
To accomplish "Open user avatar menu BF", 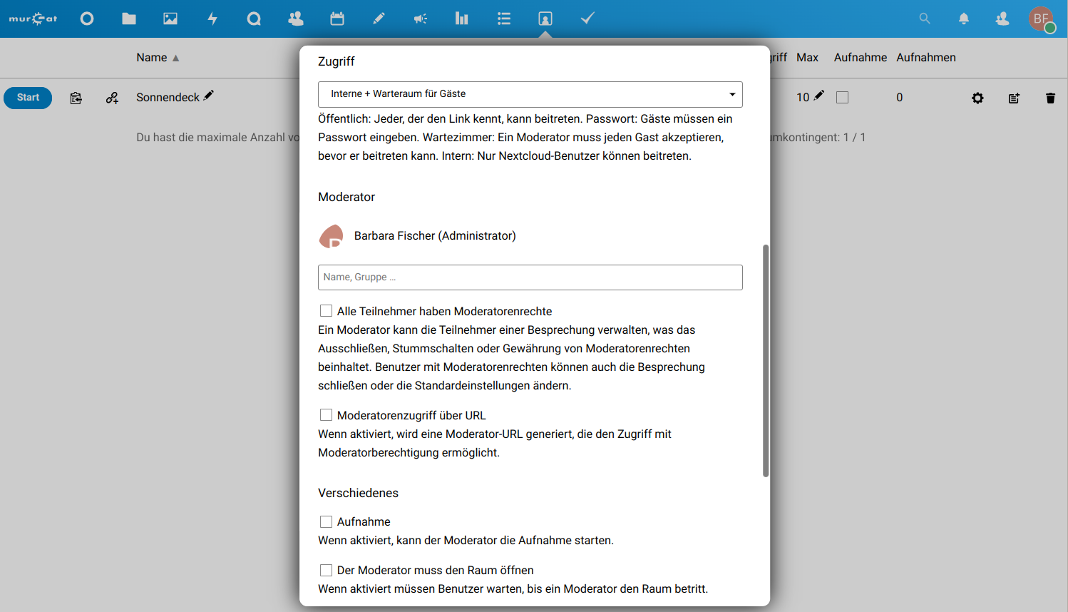I will click(1041, 19).
